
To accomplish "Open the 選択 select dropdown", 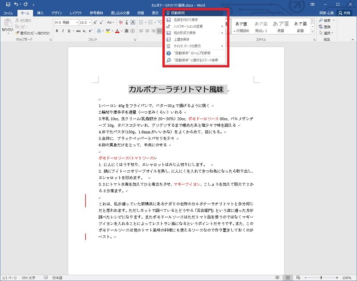I will click(326, 33).
